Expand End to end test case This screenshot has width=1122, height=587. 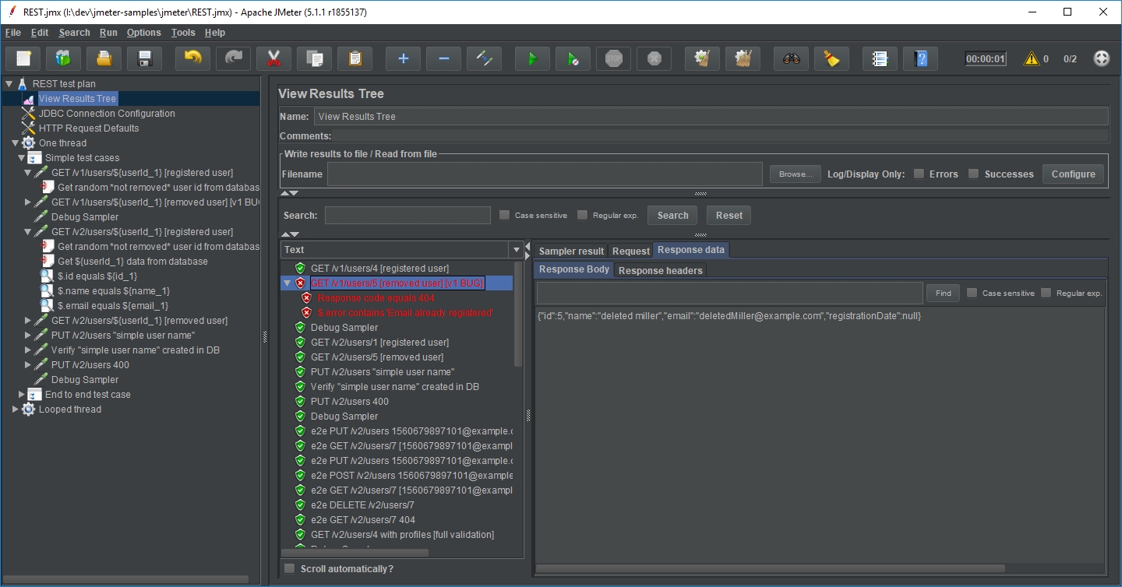pyautogui.click(x=22, y=395)
